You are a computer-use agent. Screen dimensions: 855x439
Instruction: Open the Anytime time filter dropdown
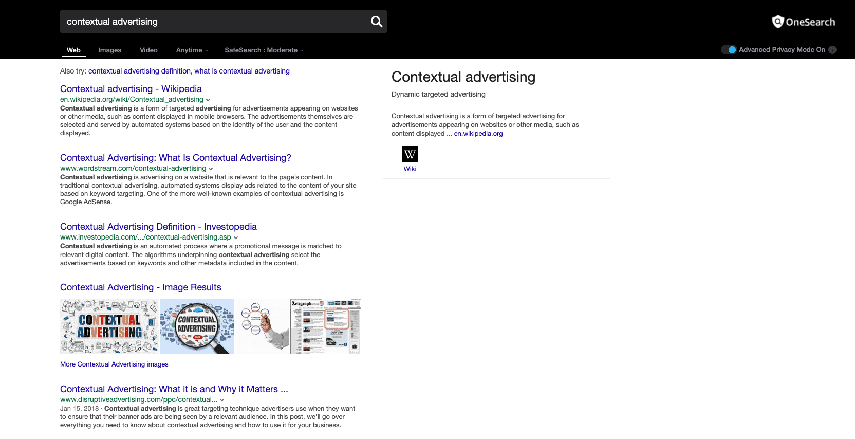[192, 50]
